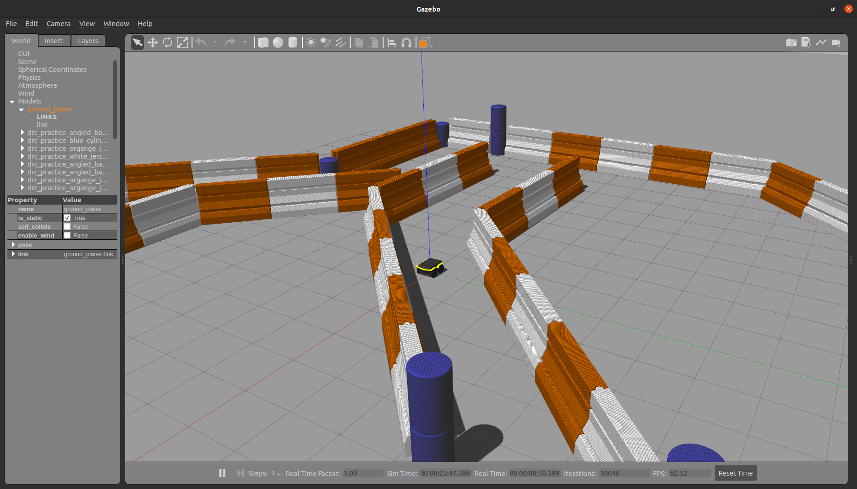Pause the simulation
The image size is (857, 489).
pyautogui.click(x=222, y=473)
